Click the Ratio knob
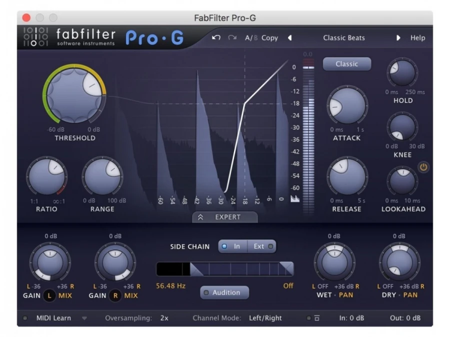450x337 pixels. pos(47,176)
